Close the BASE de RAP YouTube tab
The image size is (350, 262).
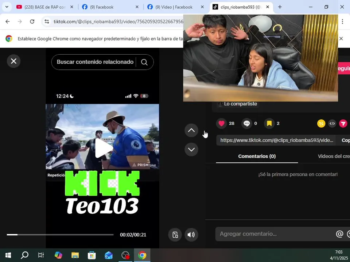tap(72, 7)
